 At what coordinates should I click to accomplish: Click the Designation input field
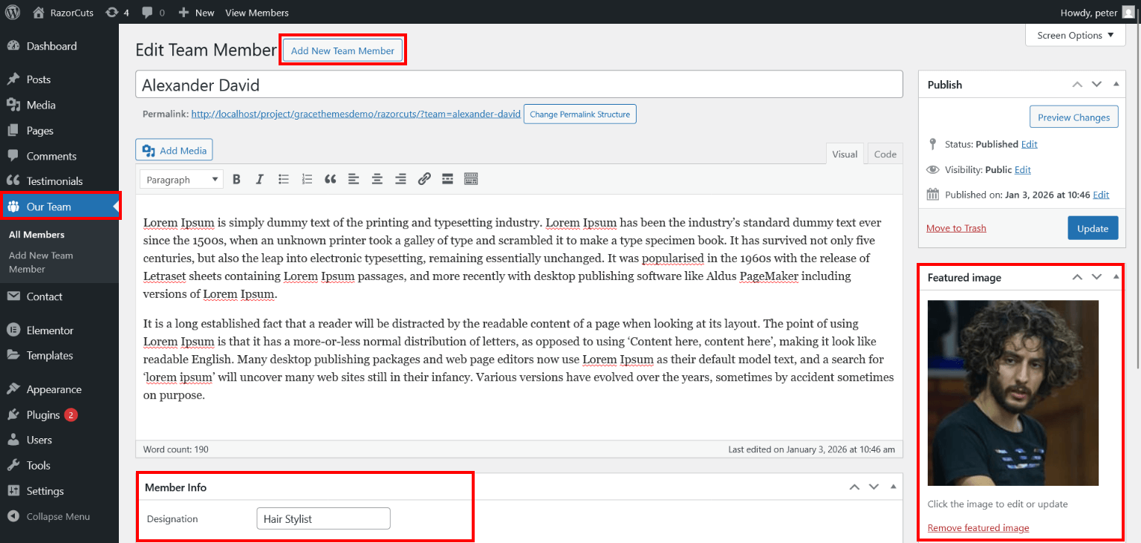pyautogui.click(x=323, y=518)
